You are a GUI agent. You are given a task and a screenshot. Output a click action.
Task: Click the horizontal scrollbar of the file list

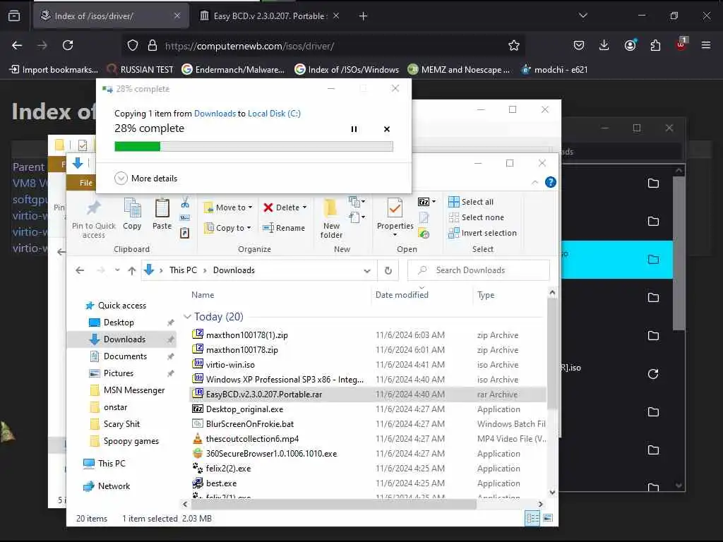click(334, 504)
